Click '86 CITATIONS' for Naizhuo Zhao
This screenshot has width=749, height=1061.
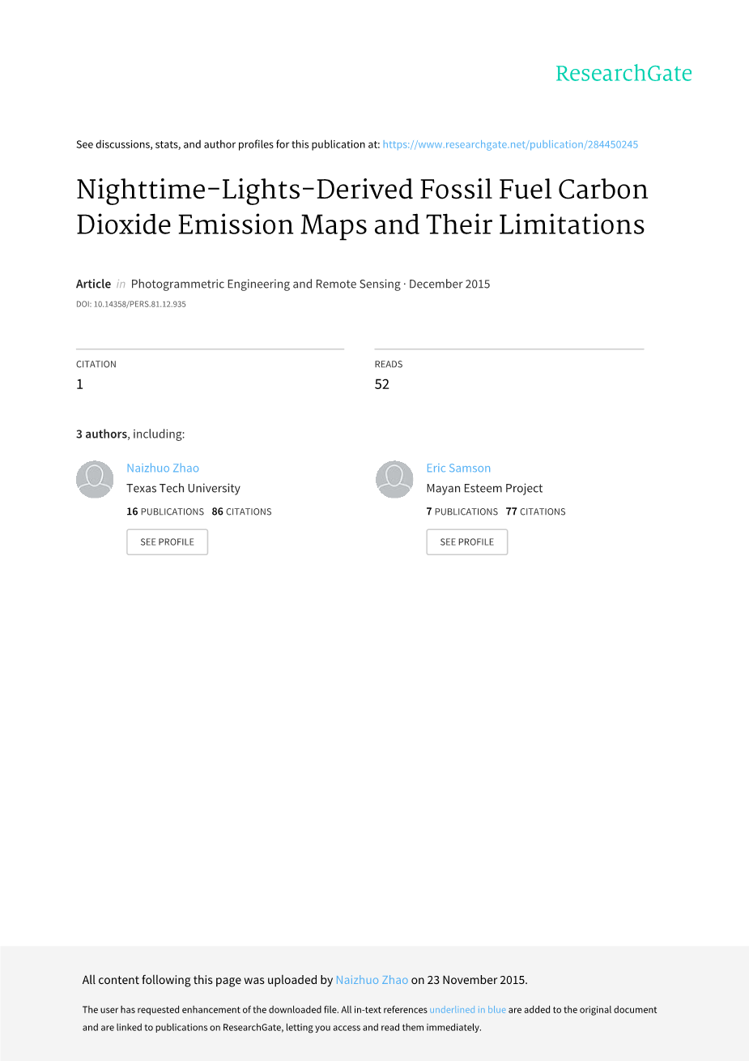[x=241, y=511]
